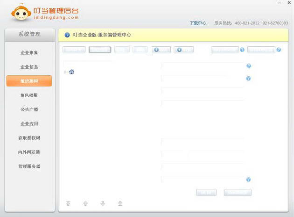Screen dimensions: 294x217
Task: Switch to 获取授权码 in the sidebar
Action: 29,138
